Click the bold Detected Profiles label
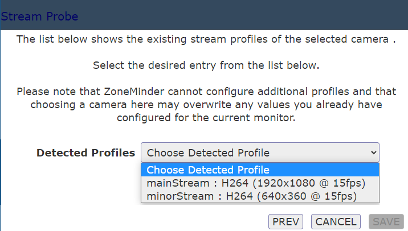Viewport: 408px width, 231px height. pos(86,153)
